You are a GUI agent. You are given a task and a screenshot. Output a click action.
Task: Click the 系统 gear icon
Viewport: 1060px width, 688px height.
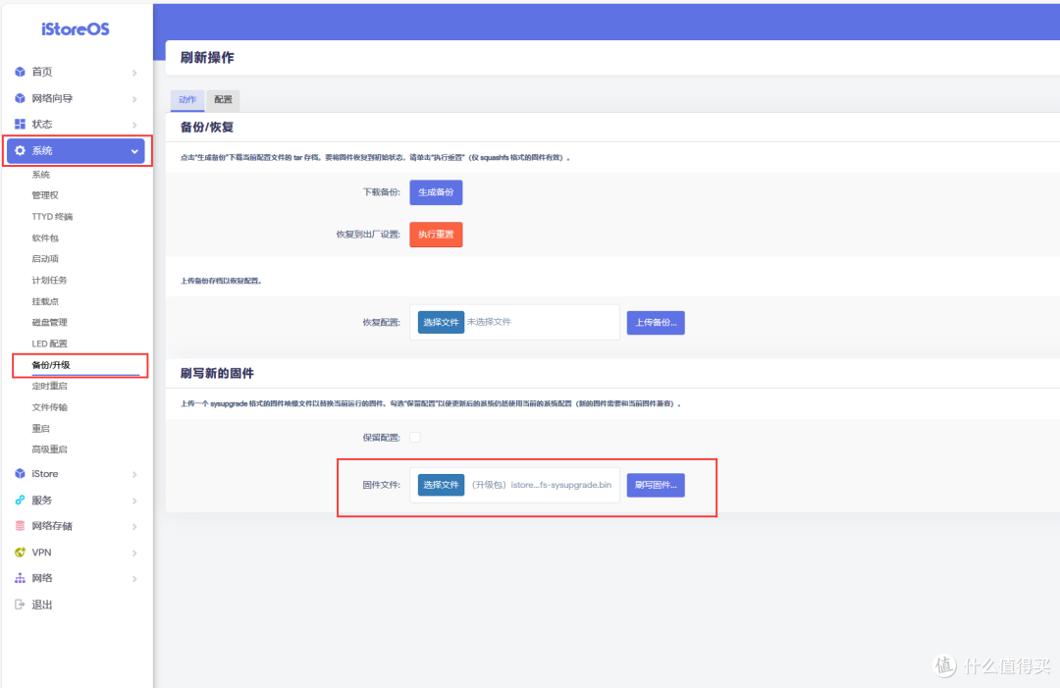[20, 151]
